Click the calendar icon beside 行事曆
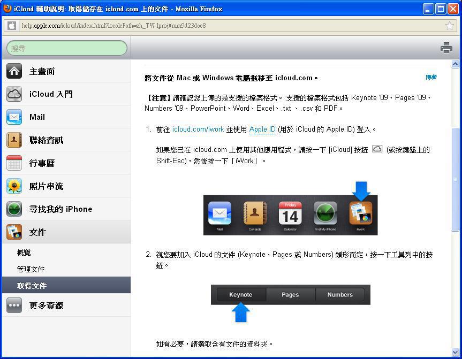Image resolution: width=462 pixels, height=359 pixels. [x=14, y=163]
